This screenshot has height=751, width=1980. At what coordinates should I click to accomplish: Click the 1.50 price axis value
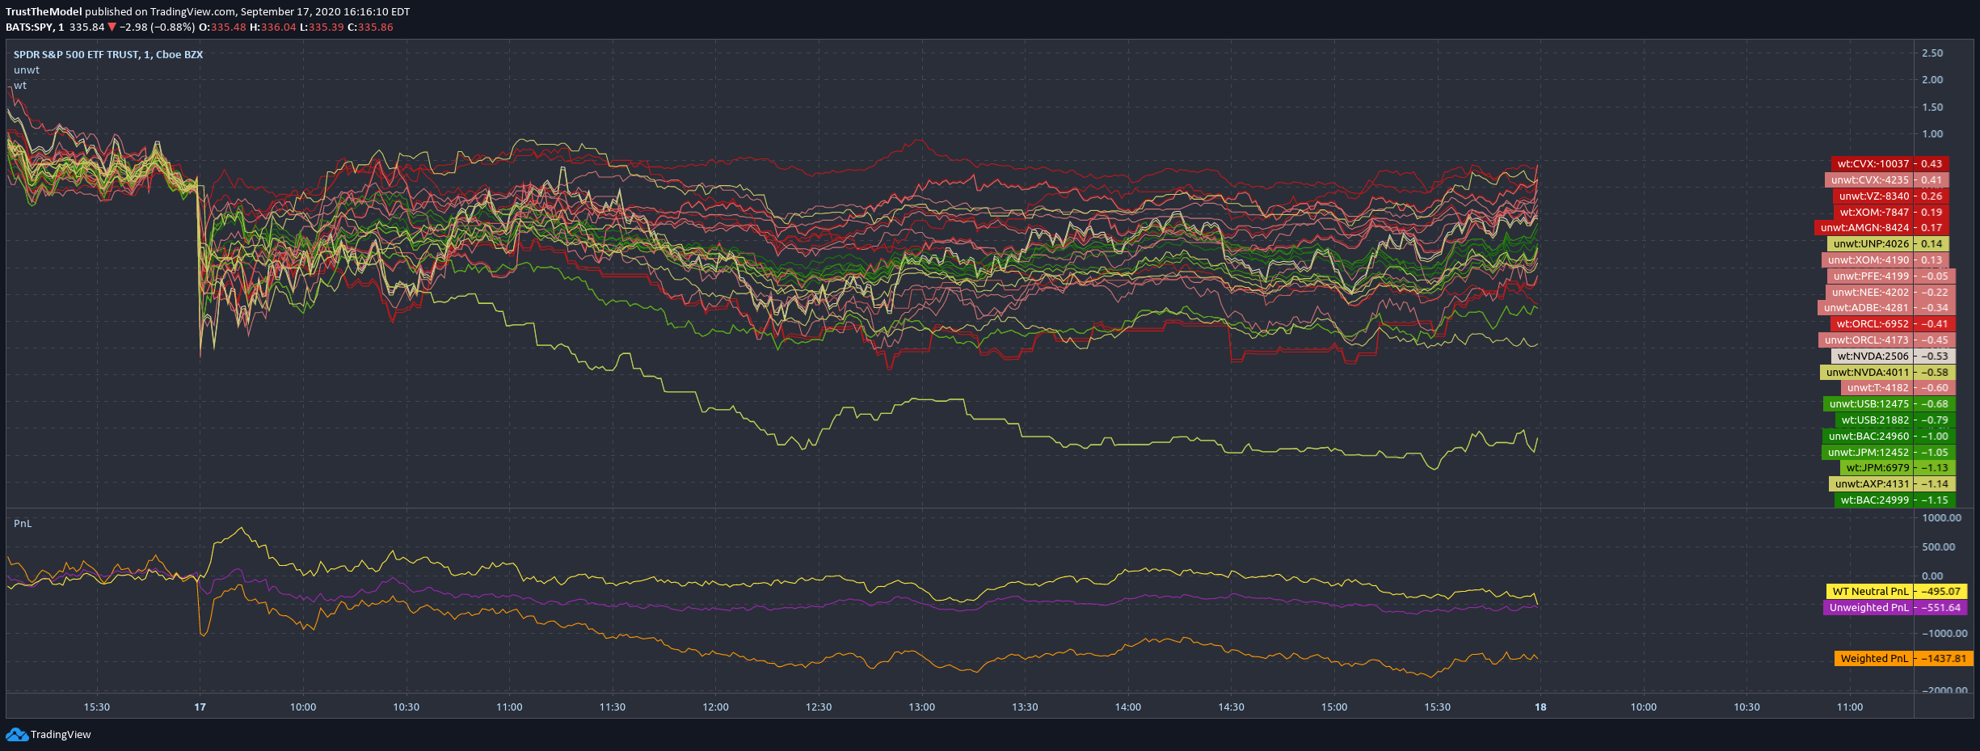click(x=1932, y=107)
